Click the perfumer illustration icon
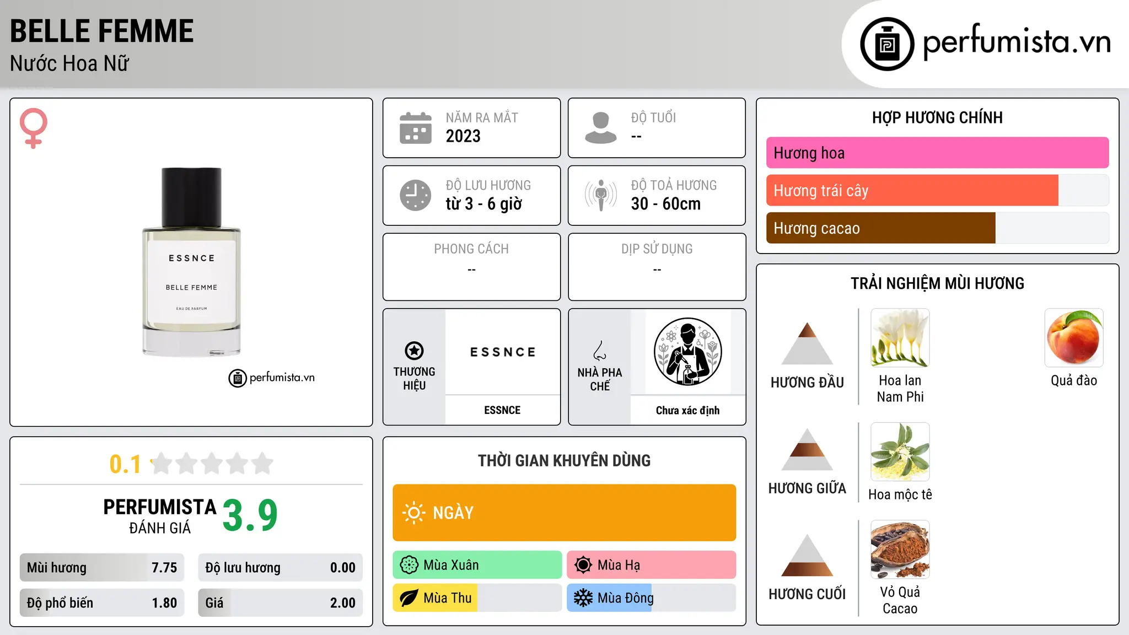This screenshot has width=1129, height=635. click(687, 352)
